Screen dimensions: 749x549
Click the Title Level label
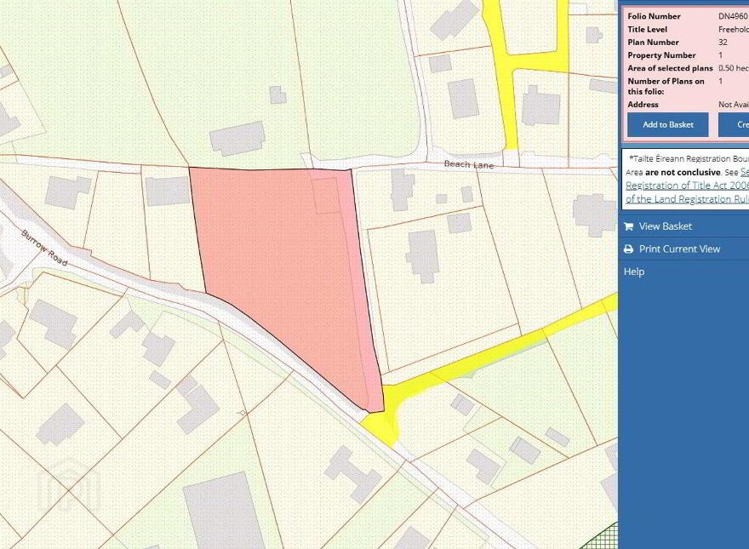647,29
